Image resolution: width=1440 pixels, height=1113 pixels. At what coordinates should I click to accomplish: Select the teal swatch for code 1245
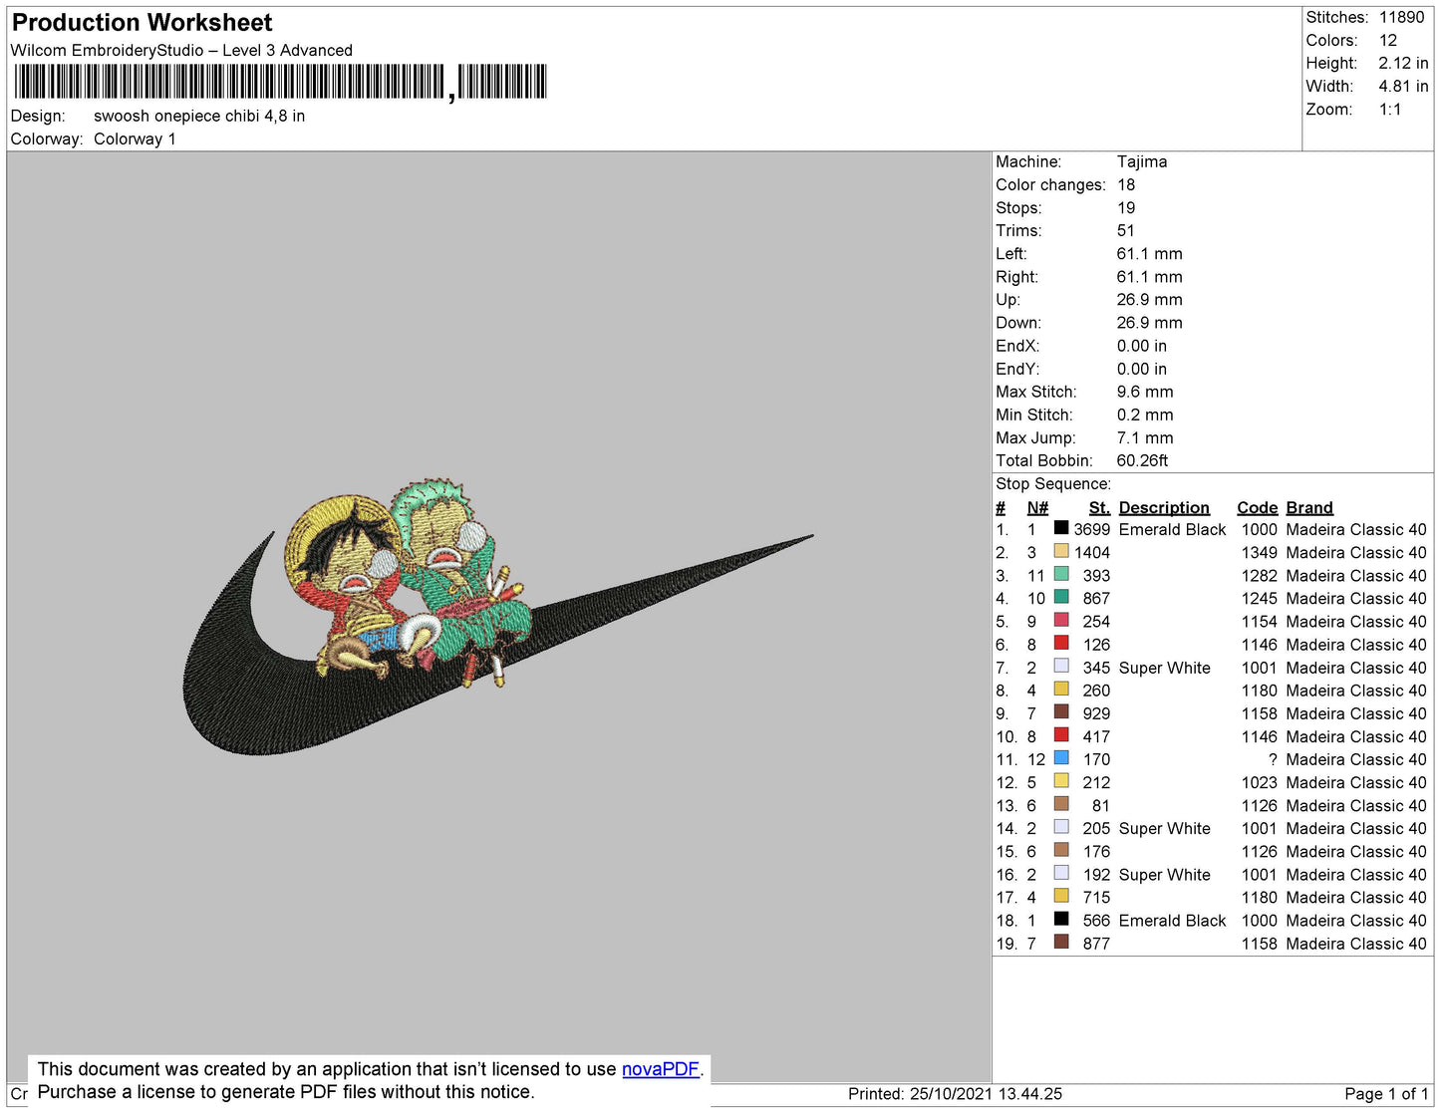point(1061,598)
